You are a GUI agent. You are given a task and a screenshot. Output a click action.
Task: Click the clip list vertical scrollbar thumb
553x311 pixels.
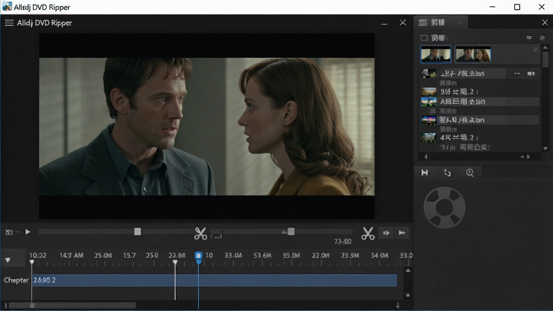click(545, 59)
